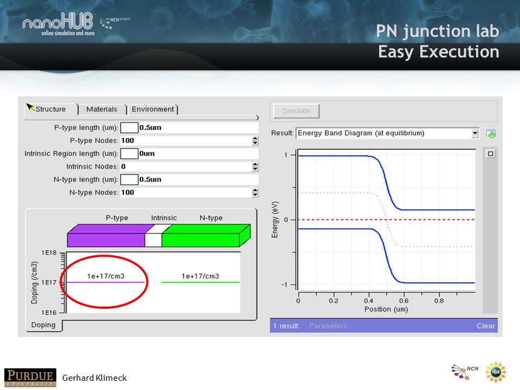
Task: Decrease the N-type Nodes value
Action: 255,194
